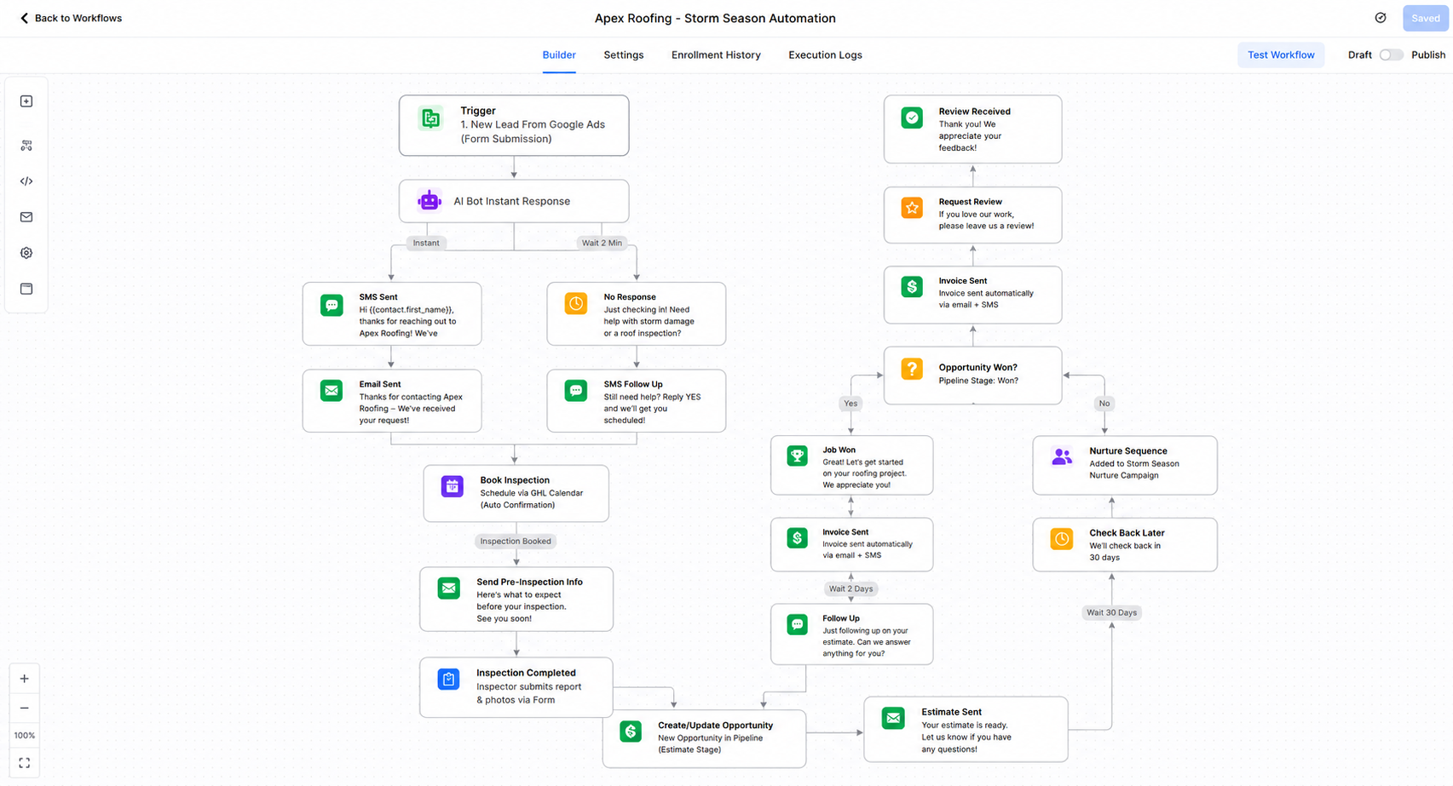This screenshot has height=786, width=1453.
Task: Click the Draft label
Action: click(x=1359, y=55)
